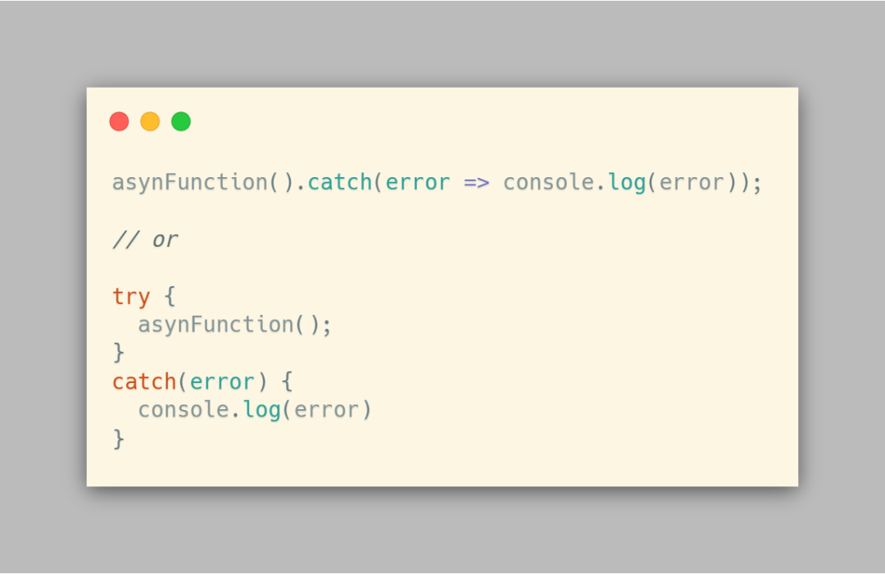Click the purple arrow => operator
Image resolution: width=885 pixels, height=574 pixels.
476,183
